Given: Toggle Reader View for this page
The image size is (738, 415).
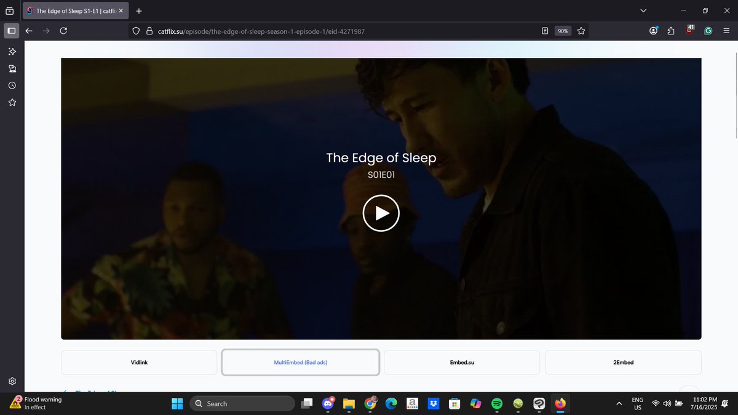Looking at the screenshot, I should point(545,31).
